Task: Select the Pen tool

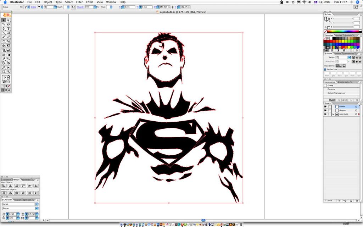Action: click(x=4, y=29)
